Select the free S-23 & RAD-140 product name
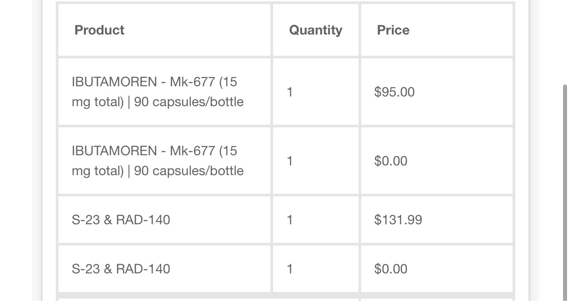The image size is (571, 303). pos(121,269)
